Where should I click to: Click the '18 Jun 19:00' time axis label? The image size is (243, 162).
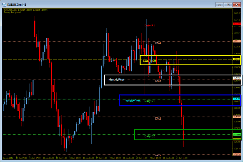[75, 158]
